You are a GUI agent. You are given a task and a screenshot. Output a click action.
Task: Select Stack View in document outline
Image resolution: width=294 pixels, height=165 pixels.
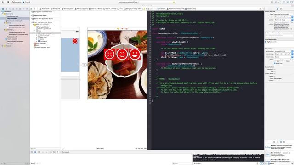43,37
